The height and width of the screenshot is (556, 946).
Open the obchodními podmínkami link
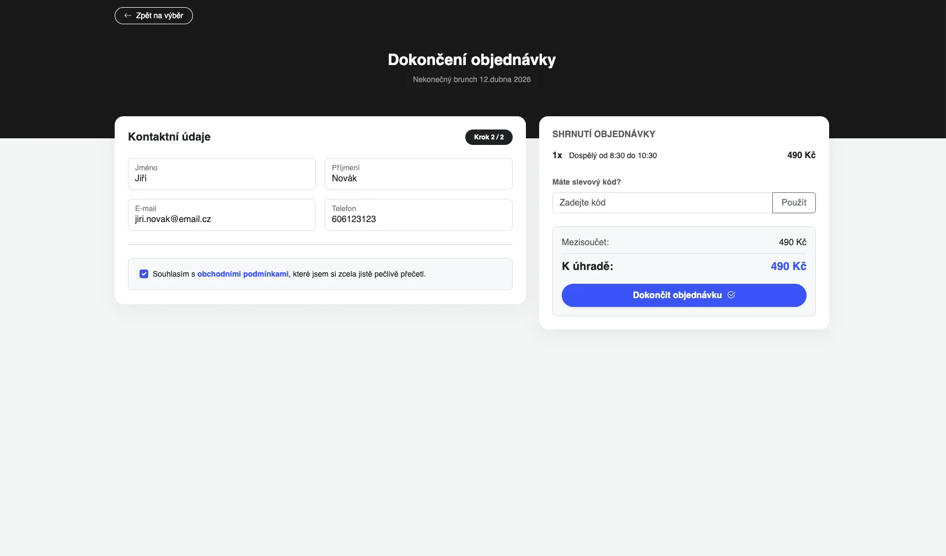click(243, 274)
